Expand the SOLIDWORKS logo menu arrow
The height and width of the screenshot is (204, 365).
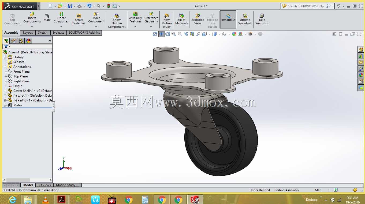pos(39,6)
